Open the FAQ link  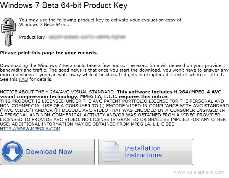pos(23,79)
